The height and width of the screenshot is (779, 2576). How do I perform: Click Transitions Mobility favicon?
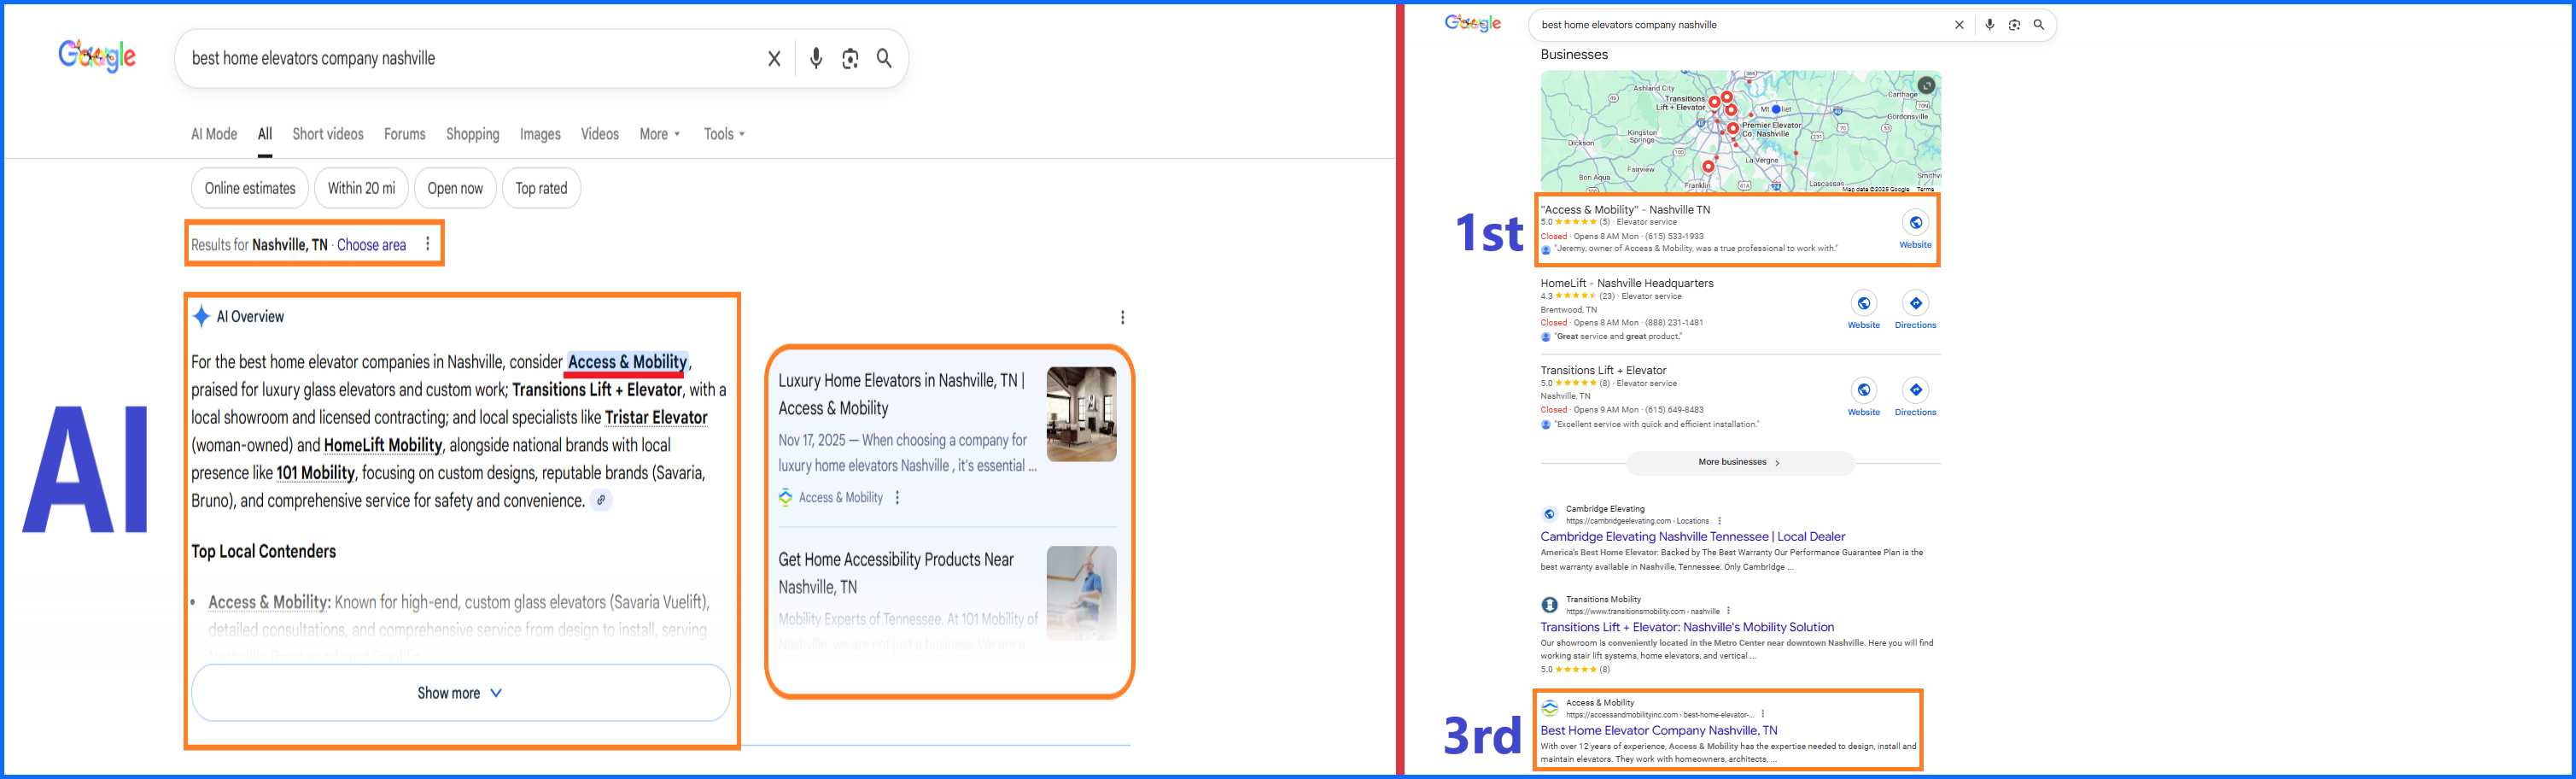(x=1549, y=605)
